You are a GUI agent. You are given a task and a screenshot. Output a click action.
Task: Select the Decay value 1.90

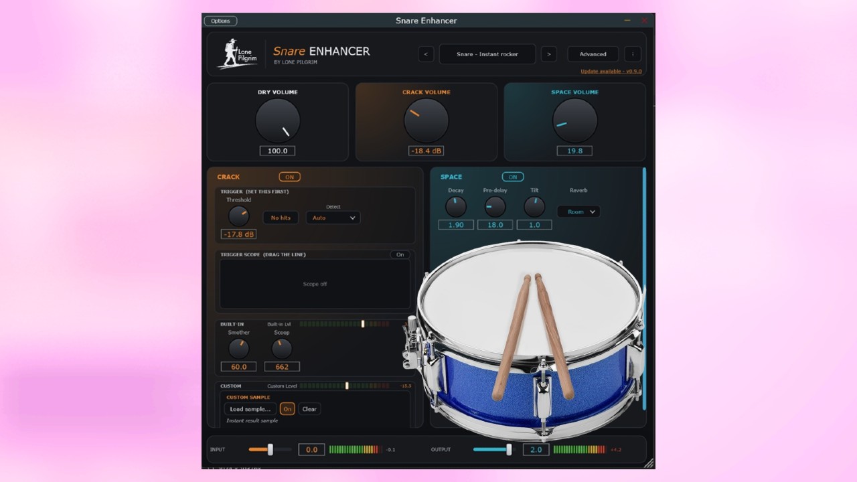pyautogui.click(x=456, y=225)
